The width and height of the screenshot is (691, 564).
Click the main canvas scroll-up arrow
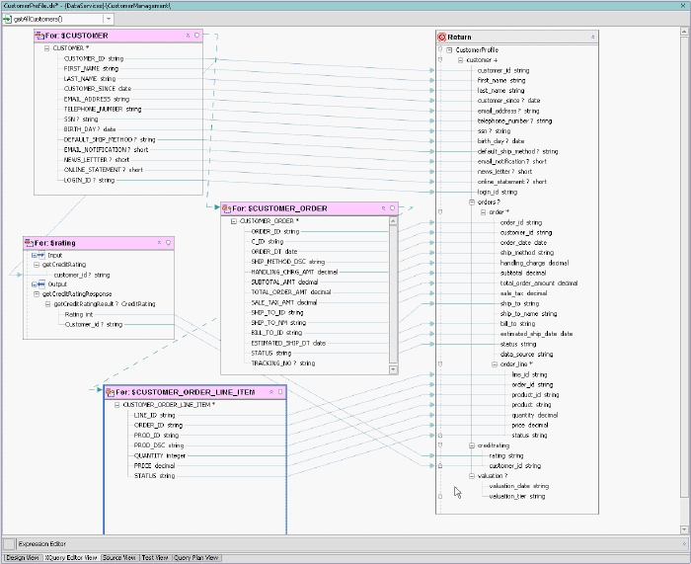[684, 32]
